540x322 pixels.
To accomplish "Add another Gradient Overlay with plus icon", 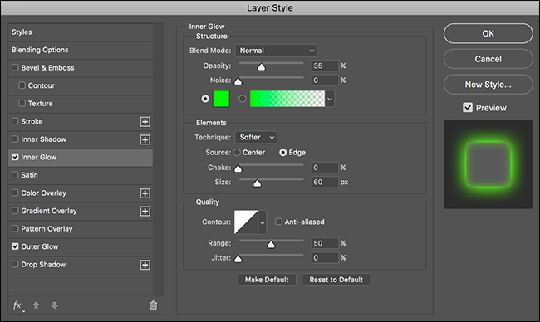I will click(x=145, y=212).
